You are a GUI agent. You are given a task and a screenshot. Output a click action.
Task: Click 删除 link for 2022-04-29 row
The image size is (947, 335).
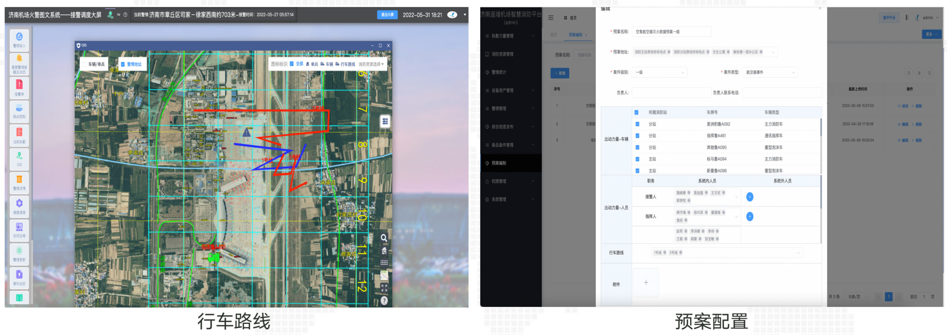click(917, 124)
